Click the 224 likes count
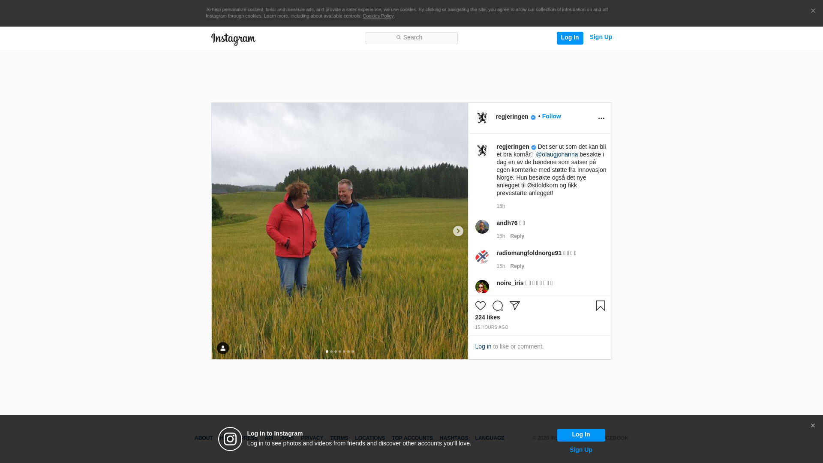The height and width of the screenshot is (463, 823). (487, 317)
